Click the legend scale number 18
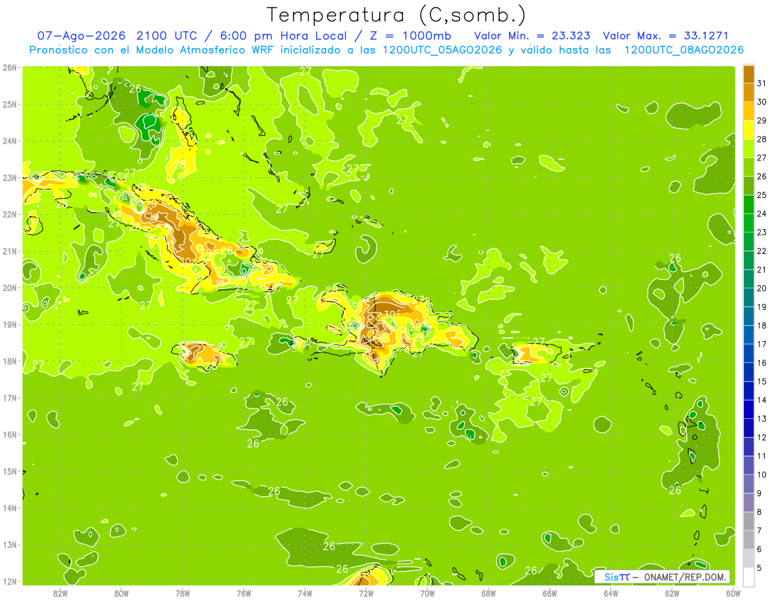This screenshot has height=602, width=779. tap(761, 325)
